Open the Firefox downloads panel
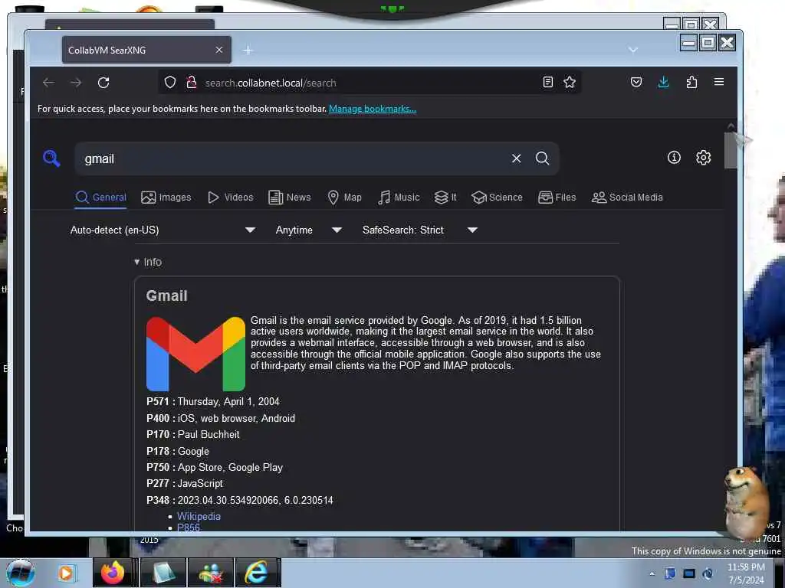This screenshot has width=785, height=588. click(x=663, y=82)
